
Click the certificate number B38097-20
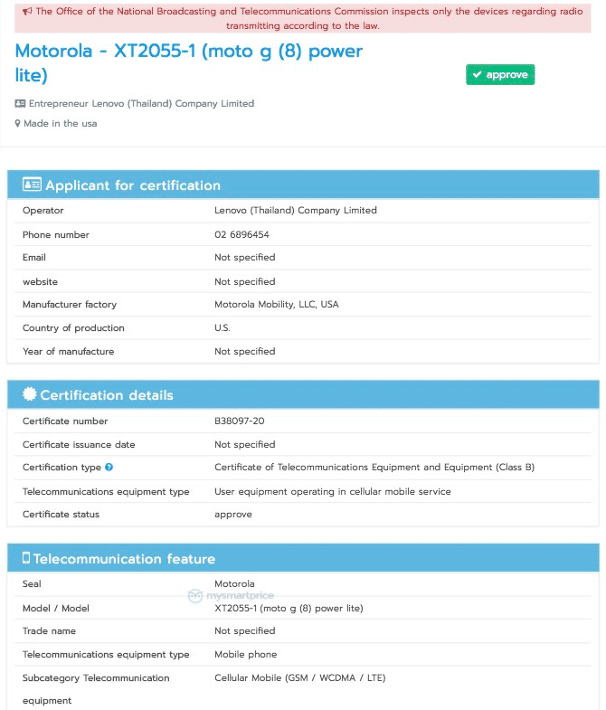point(239,421)
